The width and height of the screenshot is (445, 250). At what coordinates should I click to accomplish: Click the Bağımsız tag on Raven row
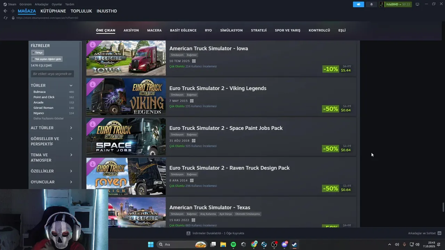point(192,174)
